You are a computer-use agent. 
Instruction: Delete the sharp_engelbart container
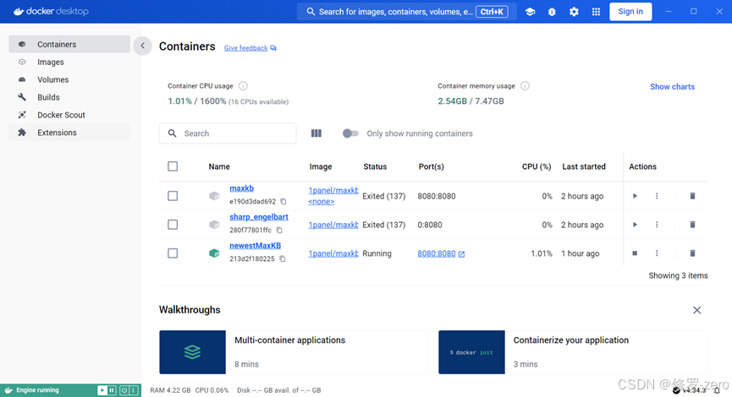click(x=692, y=225)
